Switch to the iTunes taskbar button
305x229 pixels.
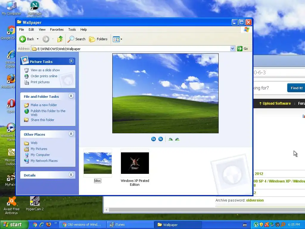[130, 225]
